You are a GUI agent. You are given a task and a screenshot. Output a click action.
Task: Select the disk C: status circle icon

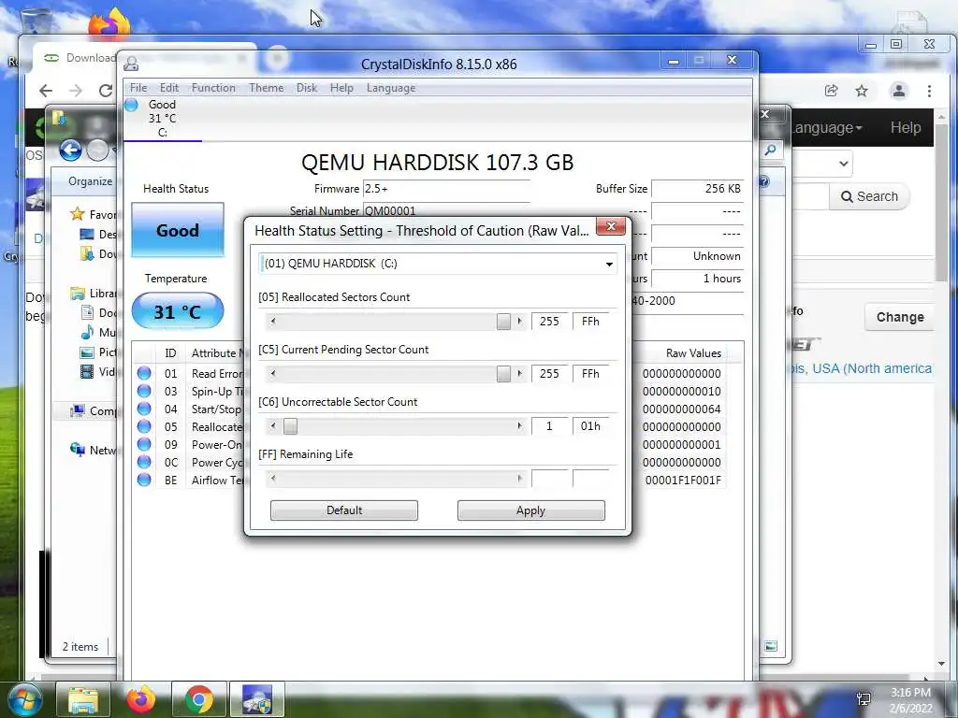coord(131,105)
